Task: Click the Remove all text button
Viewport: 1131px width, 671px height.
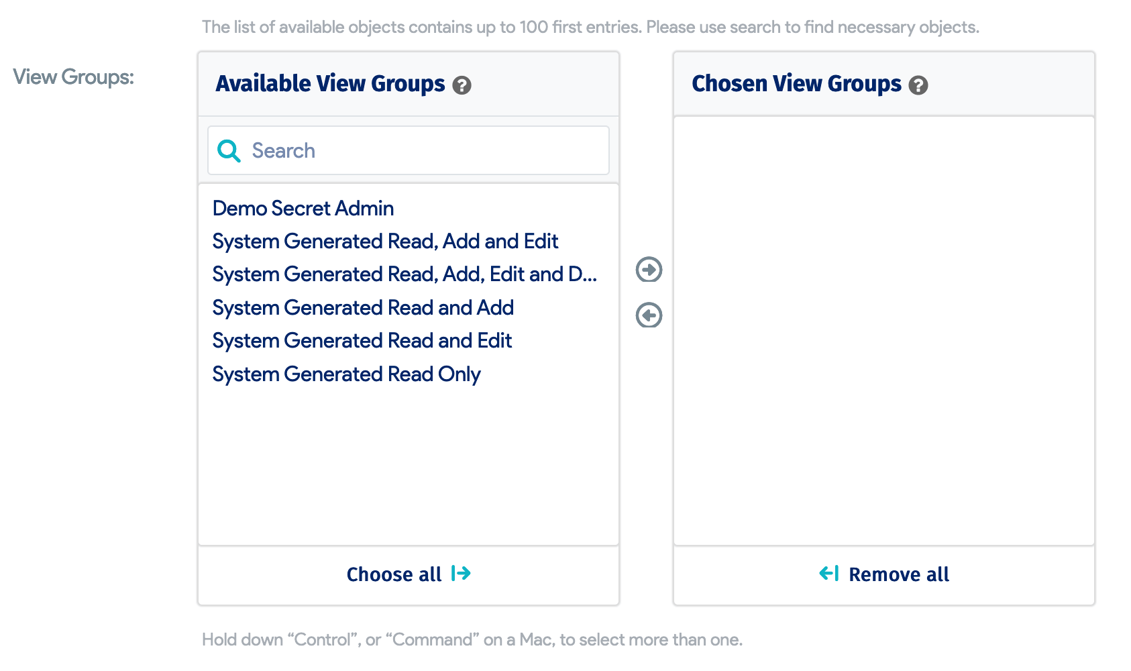Action: click(x=899, y=574)
